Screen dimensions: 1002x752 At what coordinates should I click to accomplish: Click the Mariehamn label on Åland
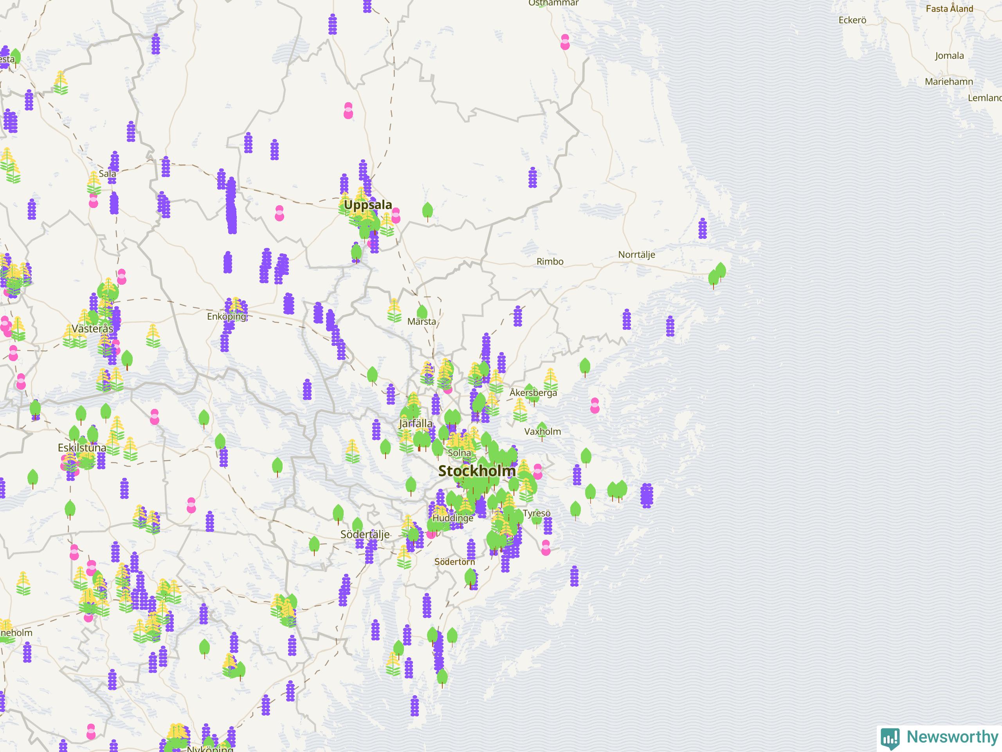click(x=949, y=81)
